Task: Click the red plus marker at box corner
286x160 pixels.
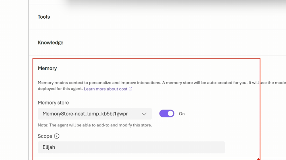Action: [x=259, y=159]
